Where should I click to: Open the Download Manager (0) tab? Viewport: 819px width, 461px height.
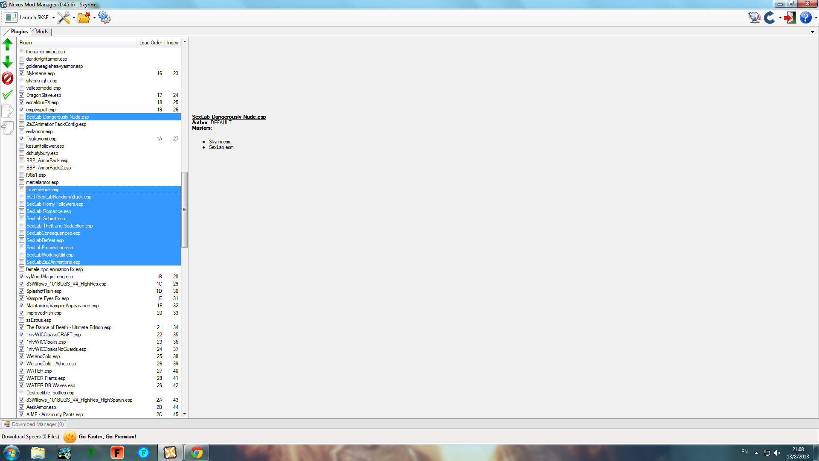[x=34, y=424]
